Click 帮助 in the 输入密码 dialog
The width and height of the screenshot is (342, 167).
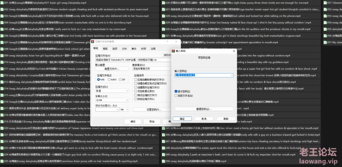[226, 119]
